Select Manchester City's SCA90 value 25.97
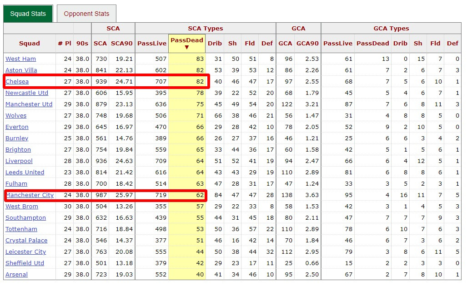The image size is (472, 286). [124, 195]
